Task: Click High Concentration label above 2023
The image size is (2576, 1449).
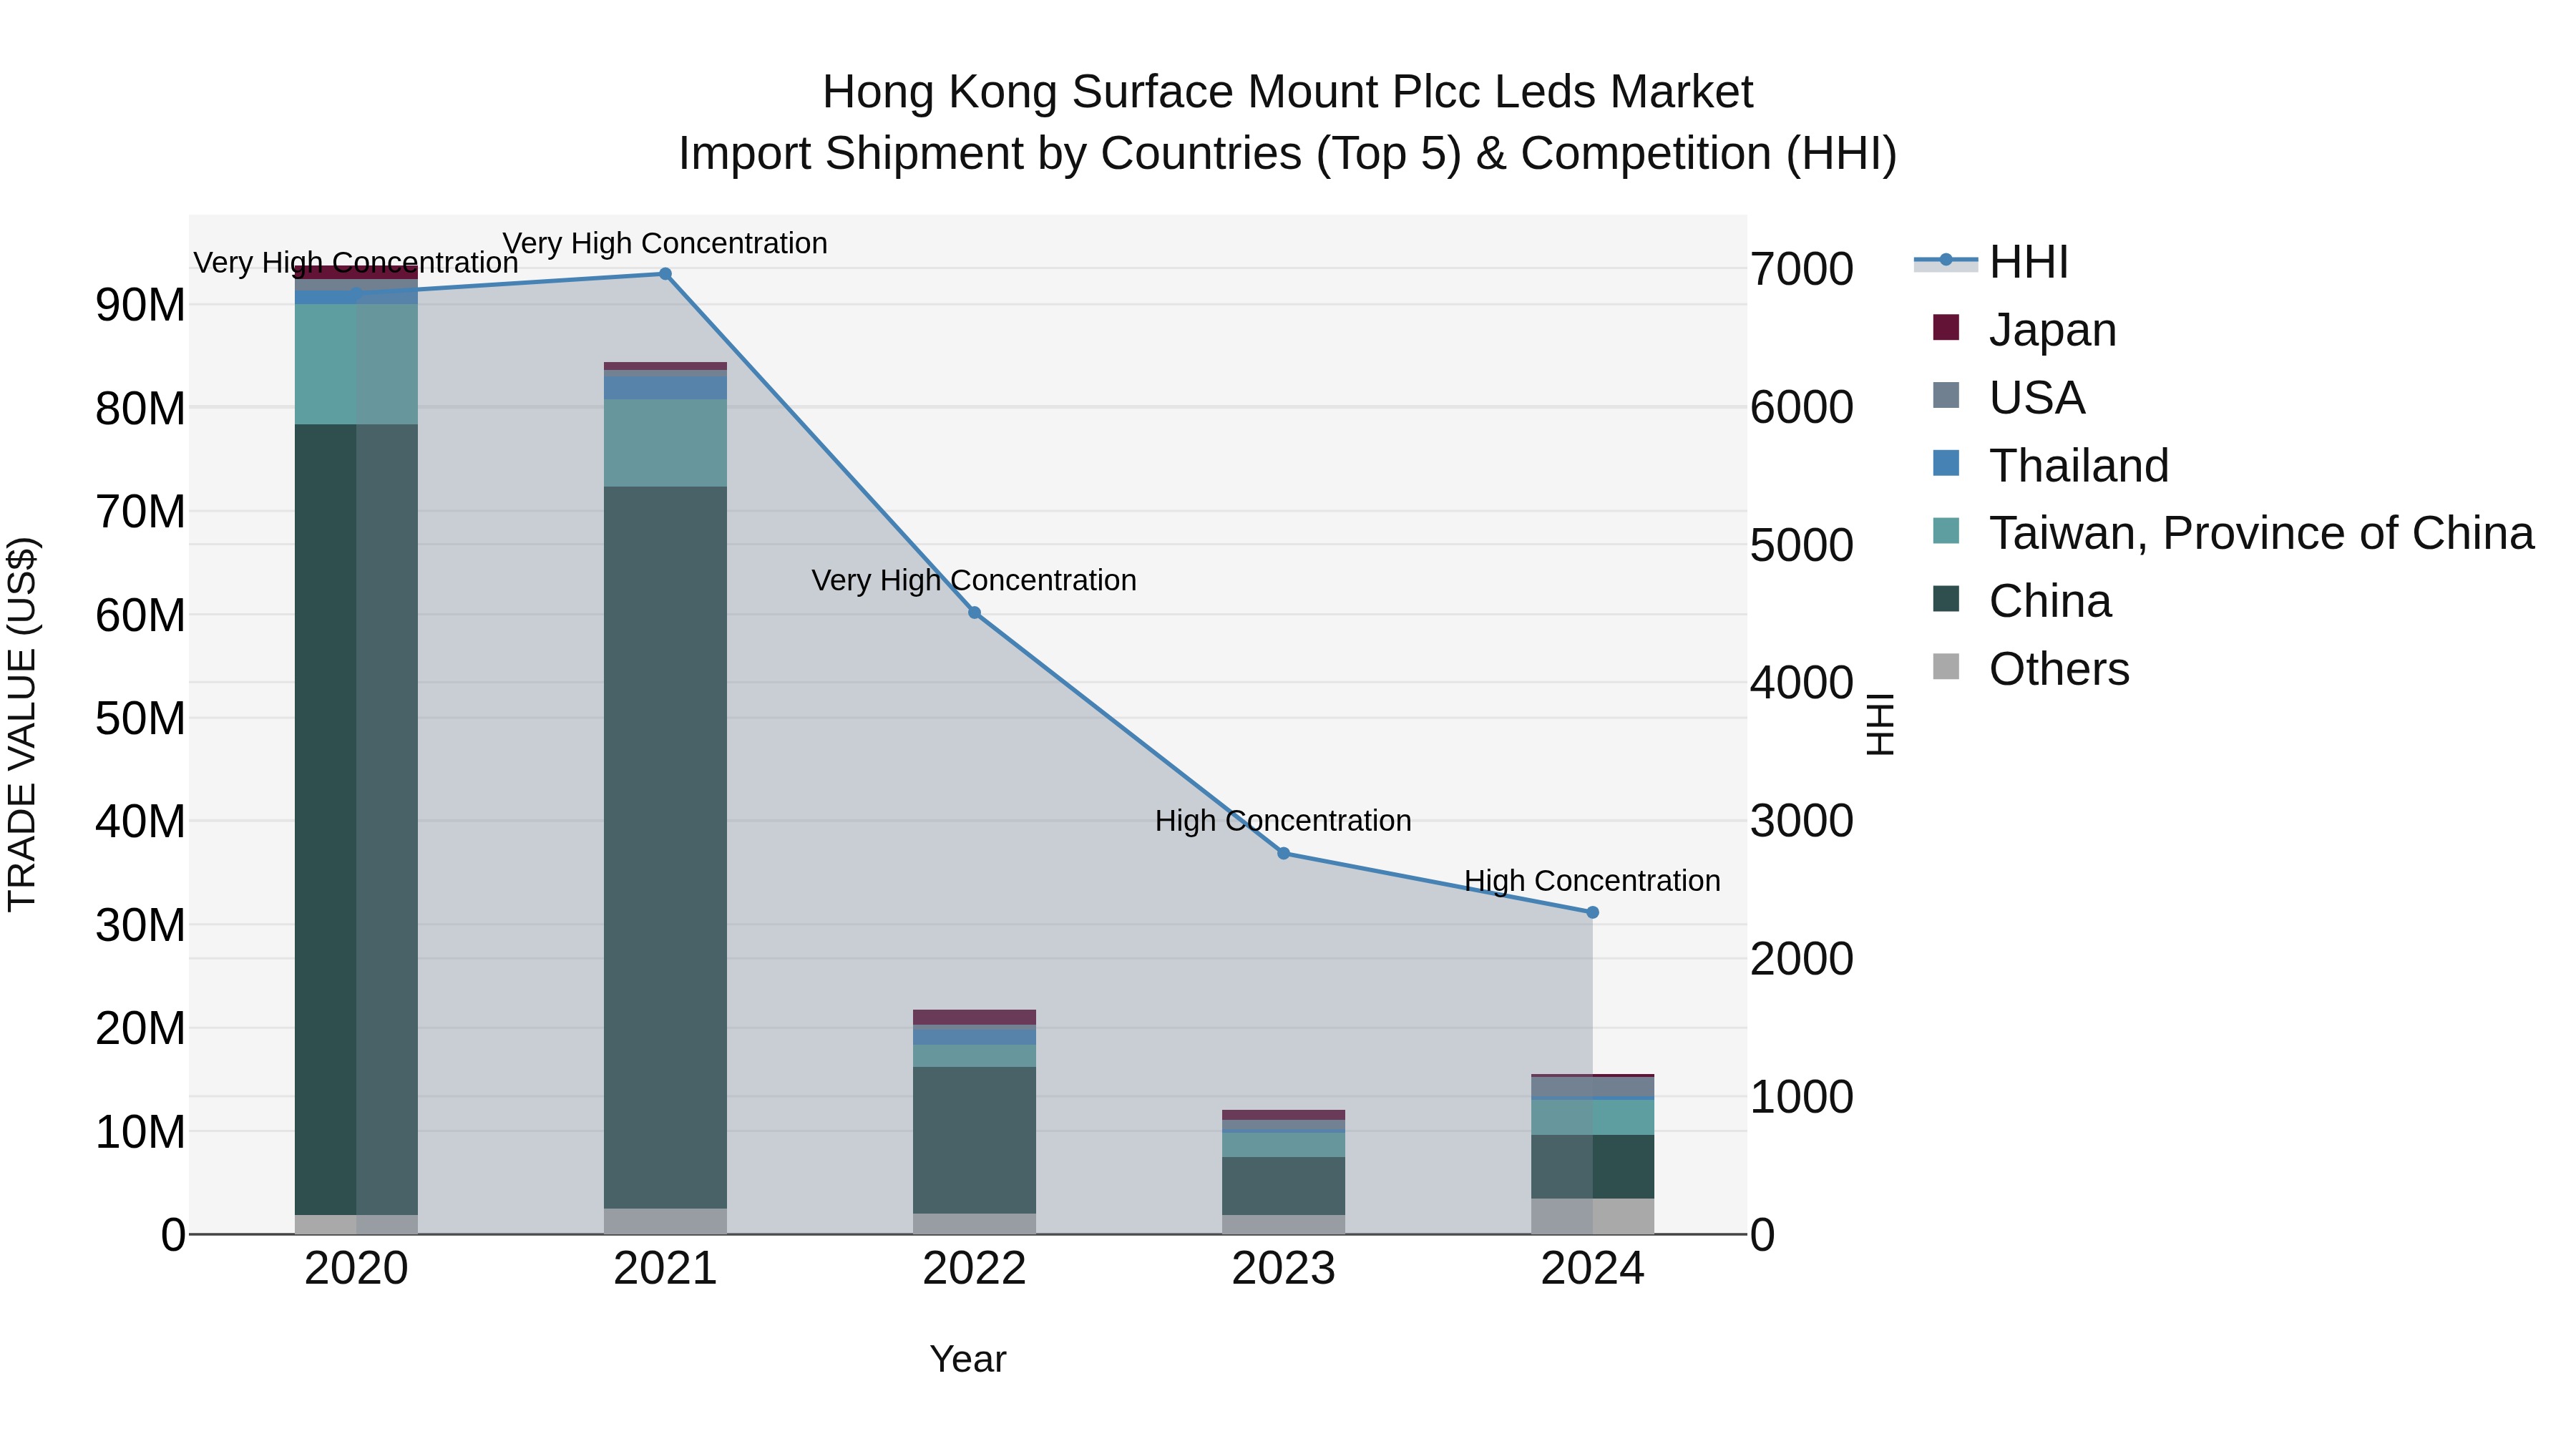Action: [1283, 820]
